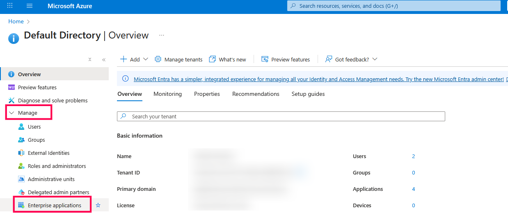Click the Search your tenant field

click(x=281, y=116)
